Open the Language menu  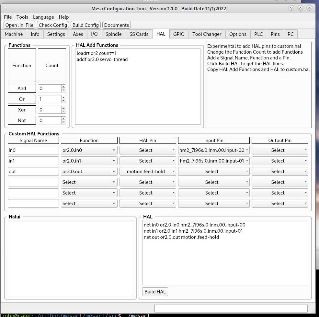point(43,17)
